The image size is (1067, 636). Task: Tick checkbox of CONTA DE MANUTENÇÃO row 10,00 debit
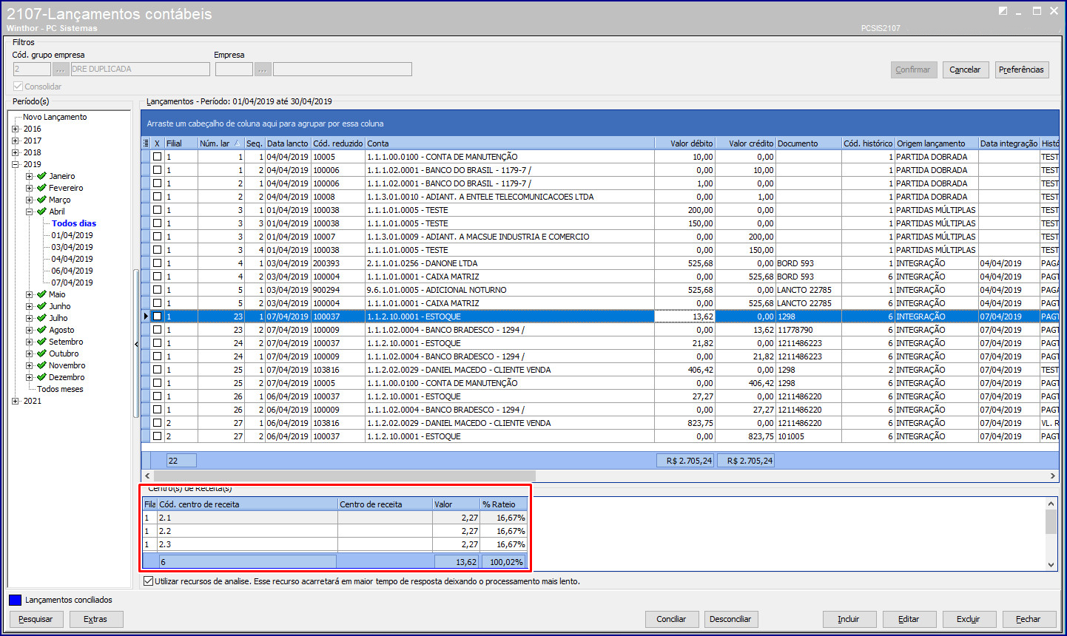tap(157, 157)
